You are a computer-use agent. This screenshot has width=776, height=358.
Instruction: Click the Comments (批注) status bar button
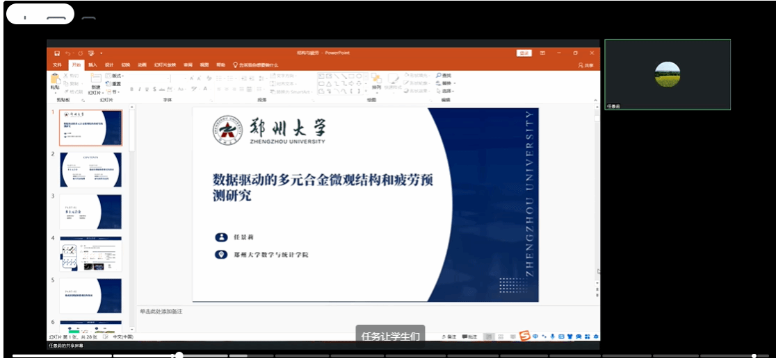(x=469, y=336)
